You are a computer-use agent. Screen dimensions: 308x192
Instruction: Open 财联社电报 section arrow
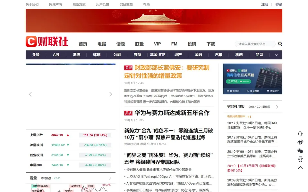pos(277,107)
